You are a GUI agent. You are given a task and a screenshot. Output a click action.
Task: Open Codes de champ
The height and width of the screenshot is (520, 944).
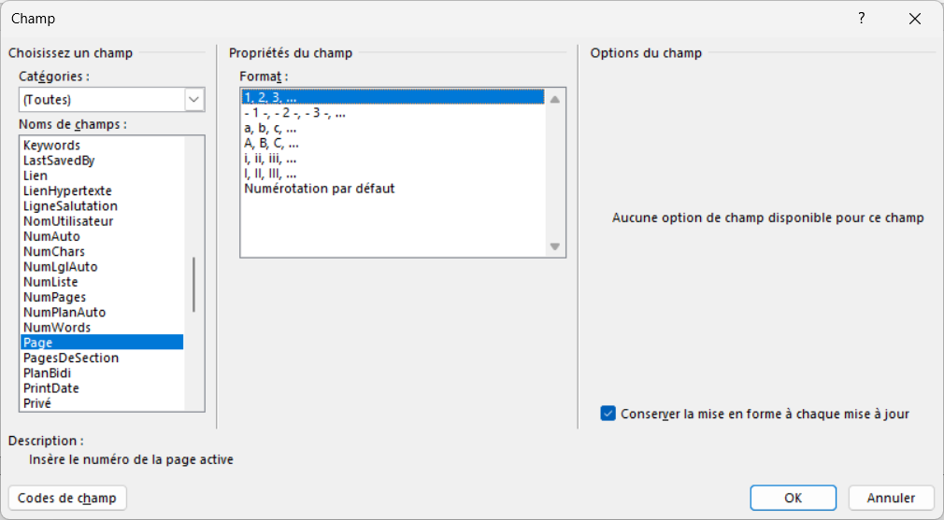click(x=67, y=498)
